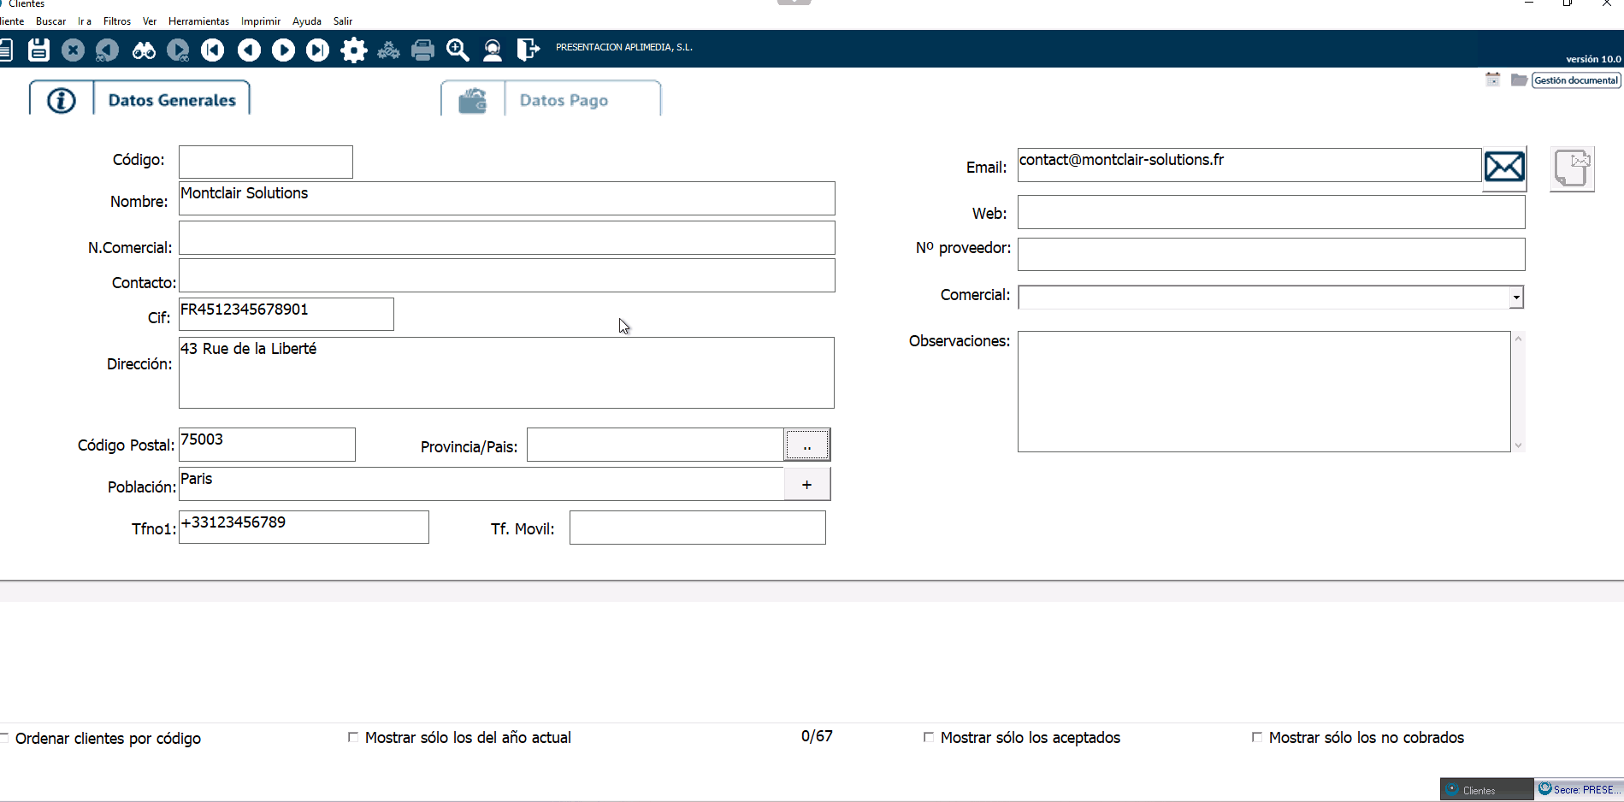
Task: Enable Ordenar clientes por código
Action: (4, 738)
